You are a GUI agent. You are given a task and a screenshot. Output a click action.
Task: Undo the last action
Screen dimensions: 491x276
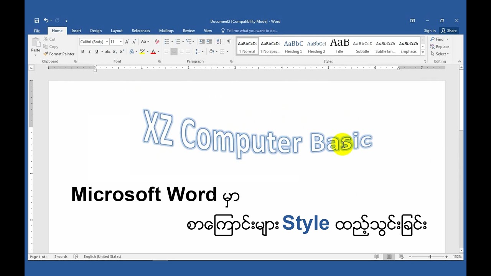[x=46, y=21]
